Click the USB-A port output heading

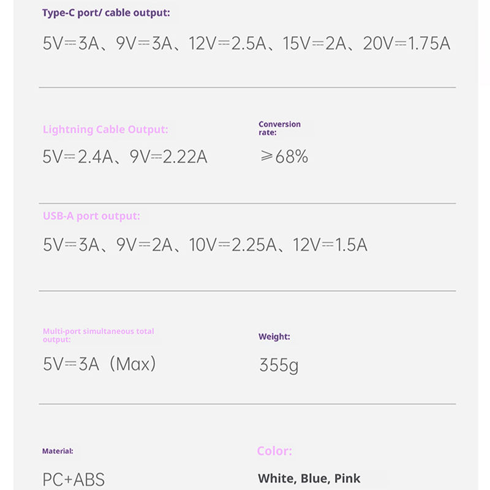point(91,216)
